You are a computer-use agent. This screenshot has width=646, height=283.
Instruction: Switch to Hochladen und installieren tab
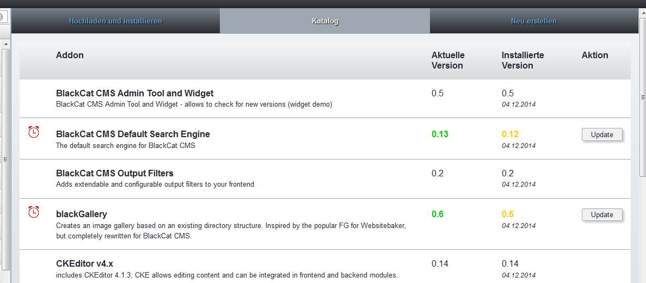click(x=115, y=21)
